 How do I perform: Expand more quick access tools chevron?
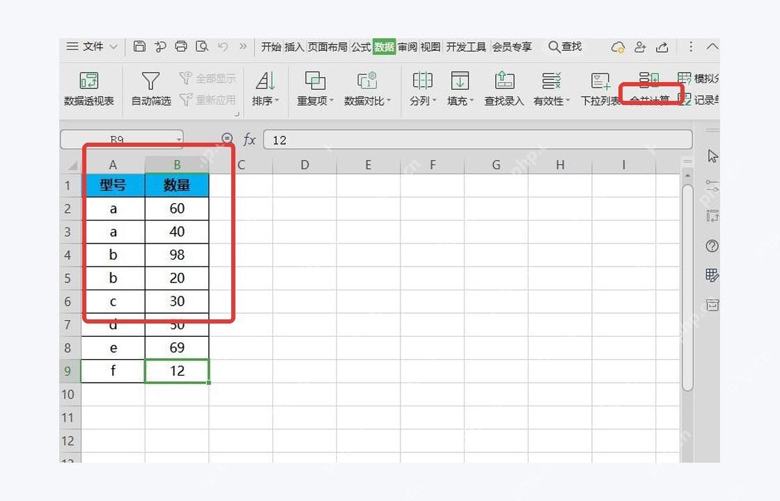tap(243, 47)
